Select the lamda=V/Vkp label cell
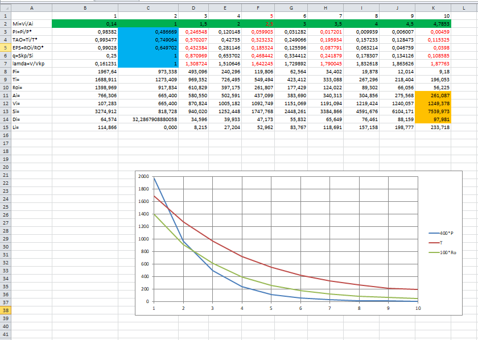 [x=31, y=64]
